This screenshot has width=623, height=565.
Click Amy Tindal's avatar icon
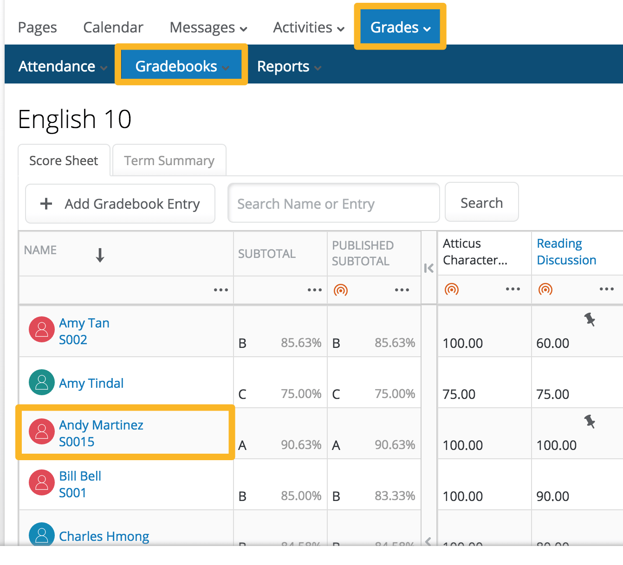[x=42, y=382]
